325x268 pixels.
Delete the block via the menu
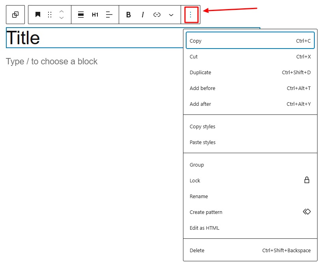tap(197, 250)
